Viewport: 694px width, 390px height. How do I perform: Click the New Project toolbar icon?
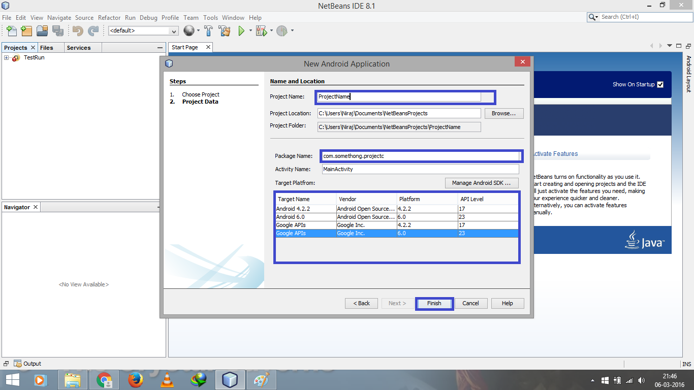[26, 31]
